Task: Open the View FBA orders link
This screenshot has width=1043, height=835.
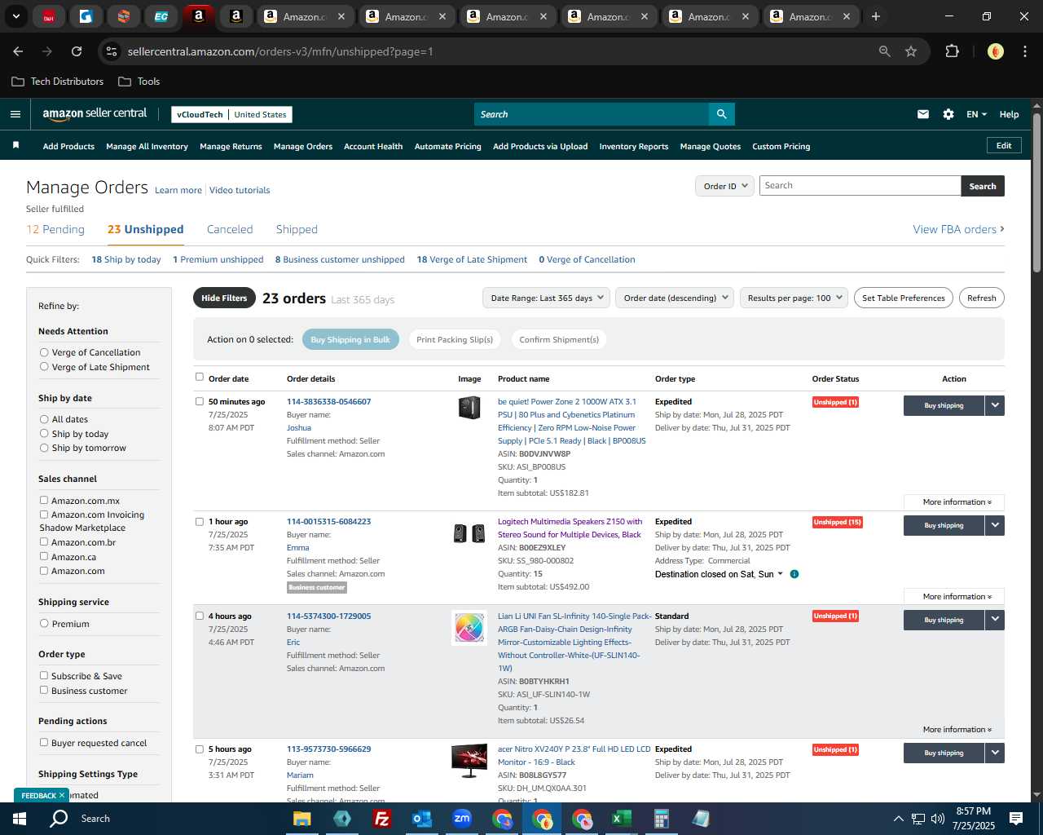Action: coord(958,229)
